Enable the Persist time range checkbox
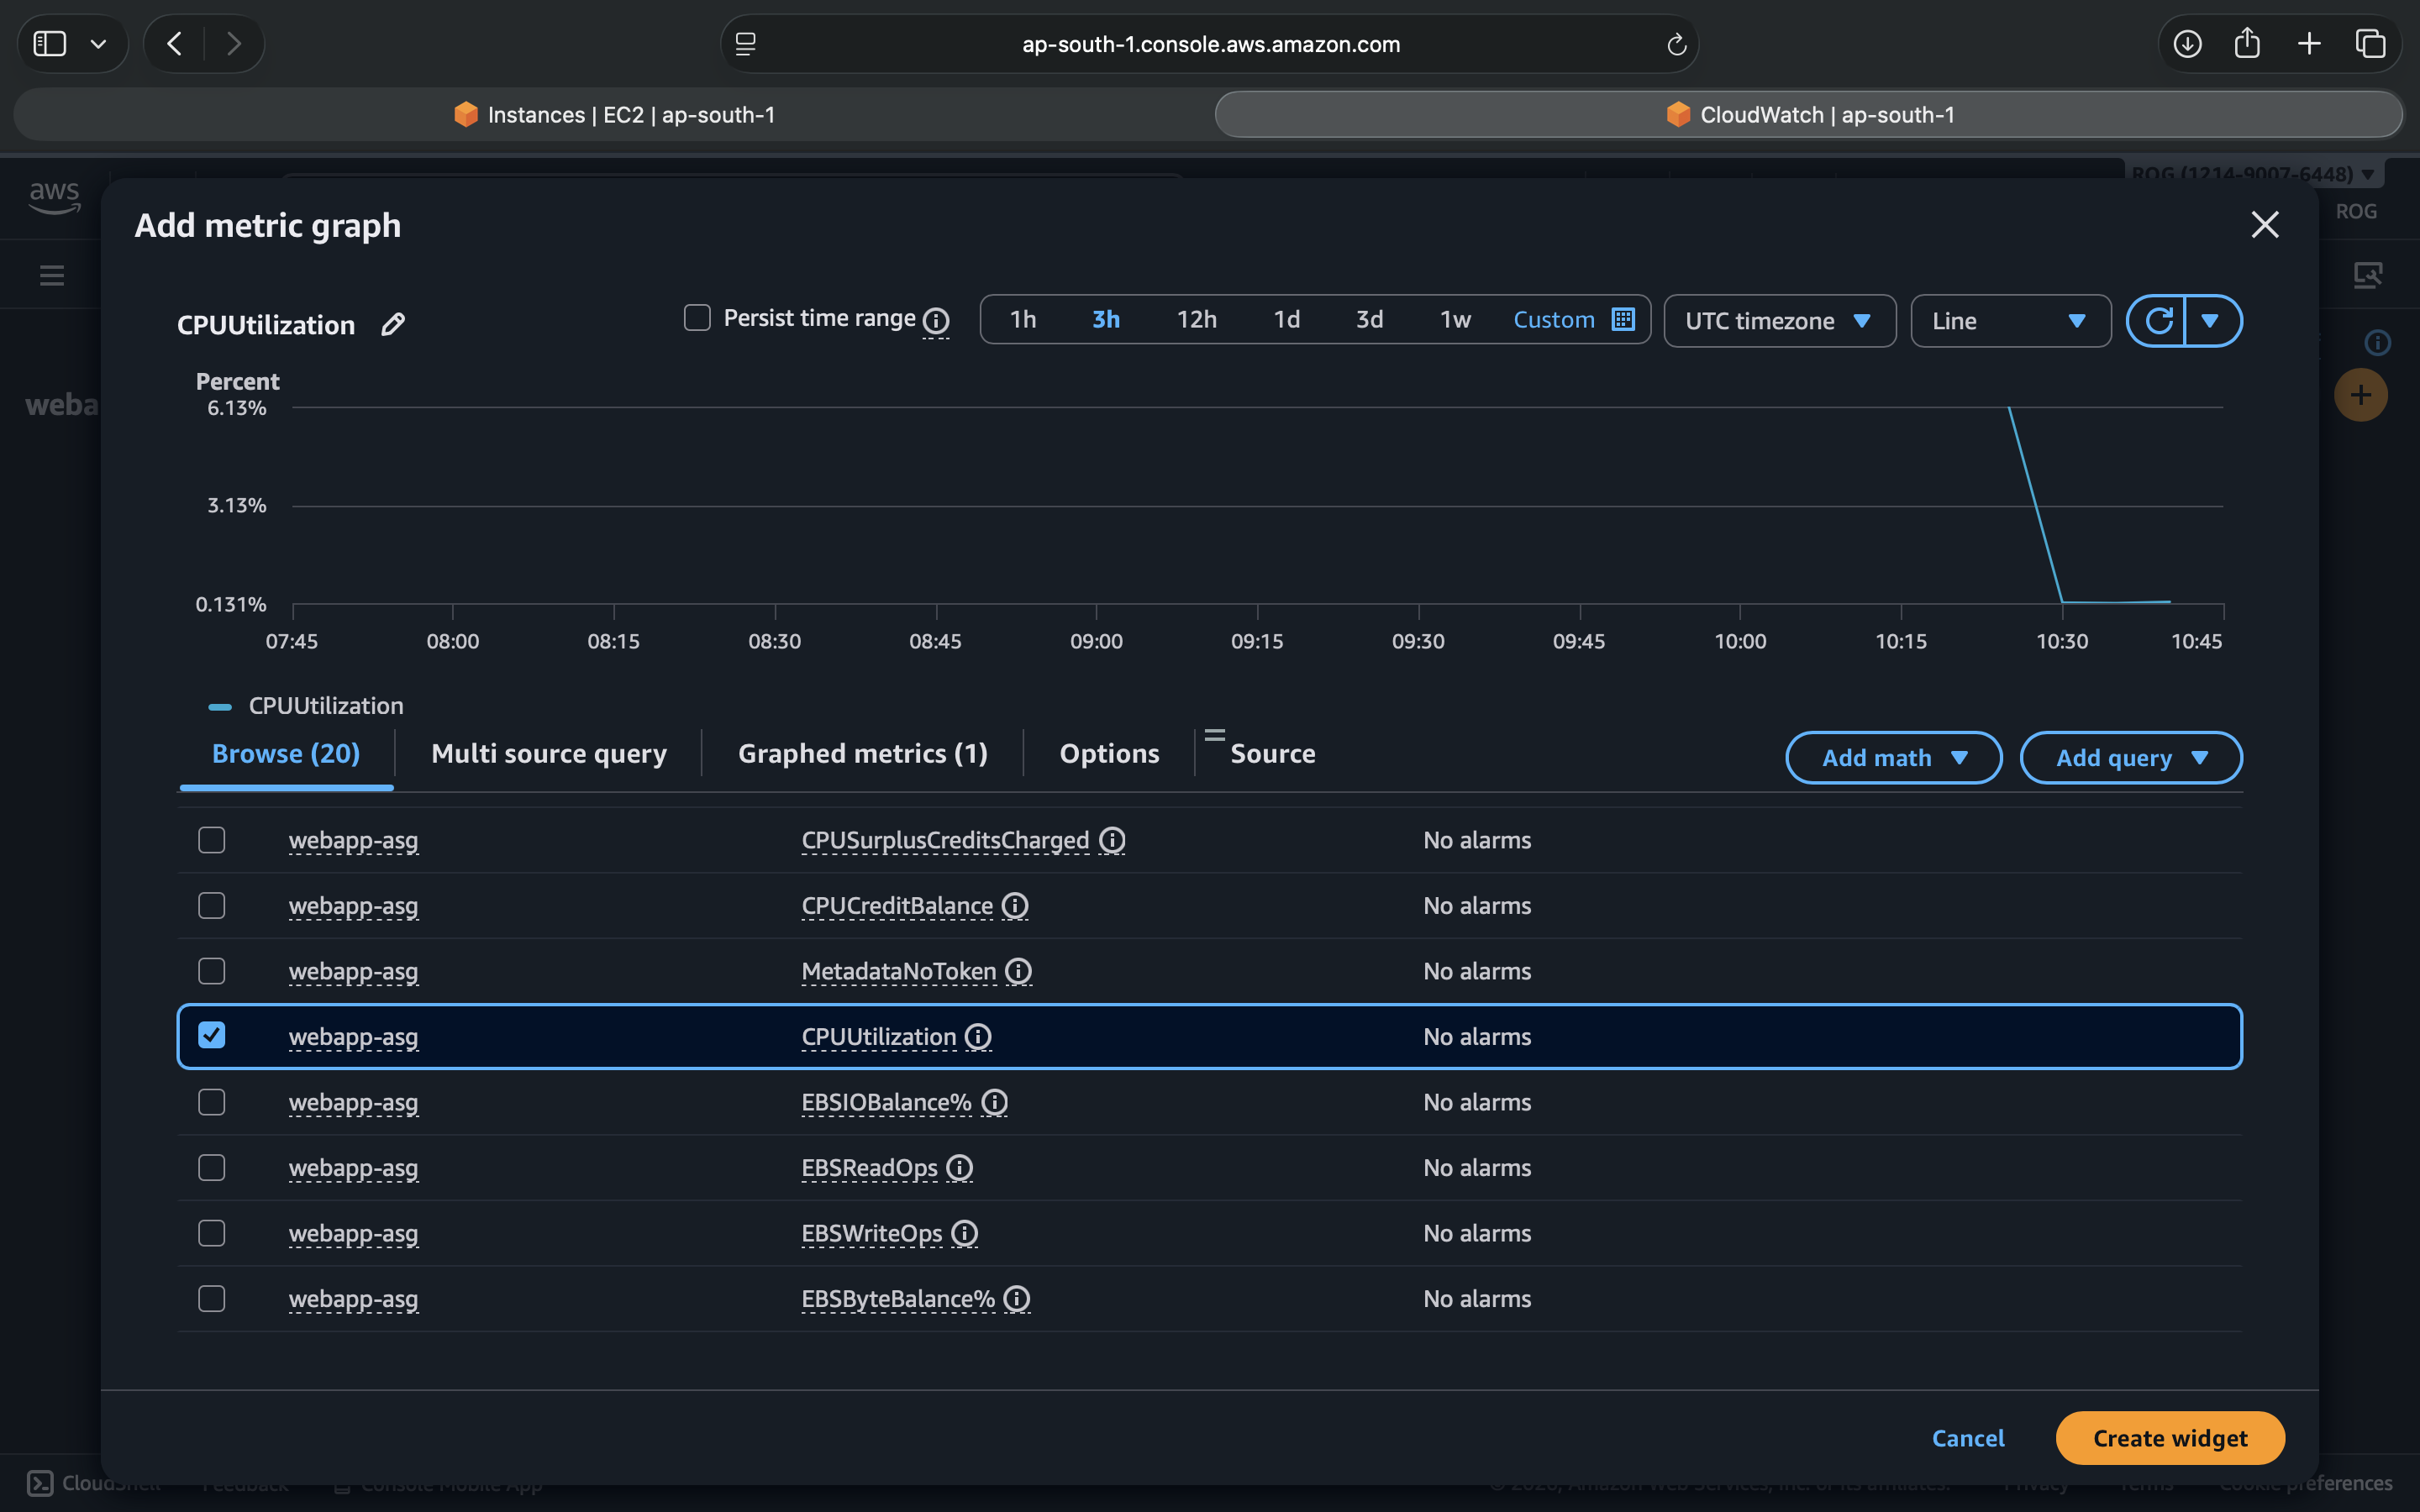This screenshot has height=1512, width=2420. click(x=697, y=318)
